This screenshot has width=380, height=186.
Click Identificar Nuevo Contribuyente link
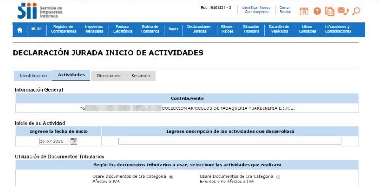pos(256,10)
